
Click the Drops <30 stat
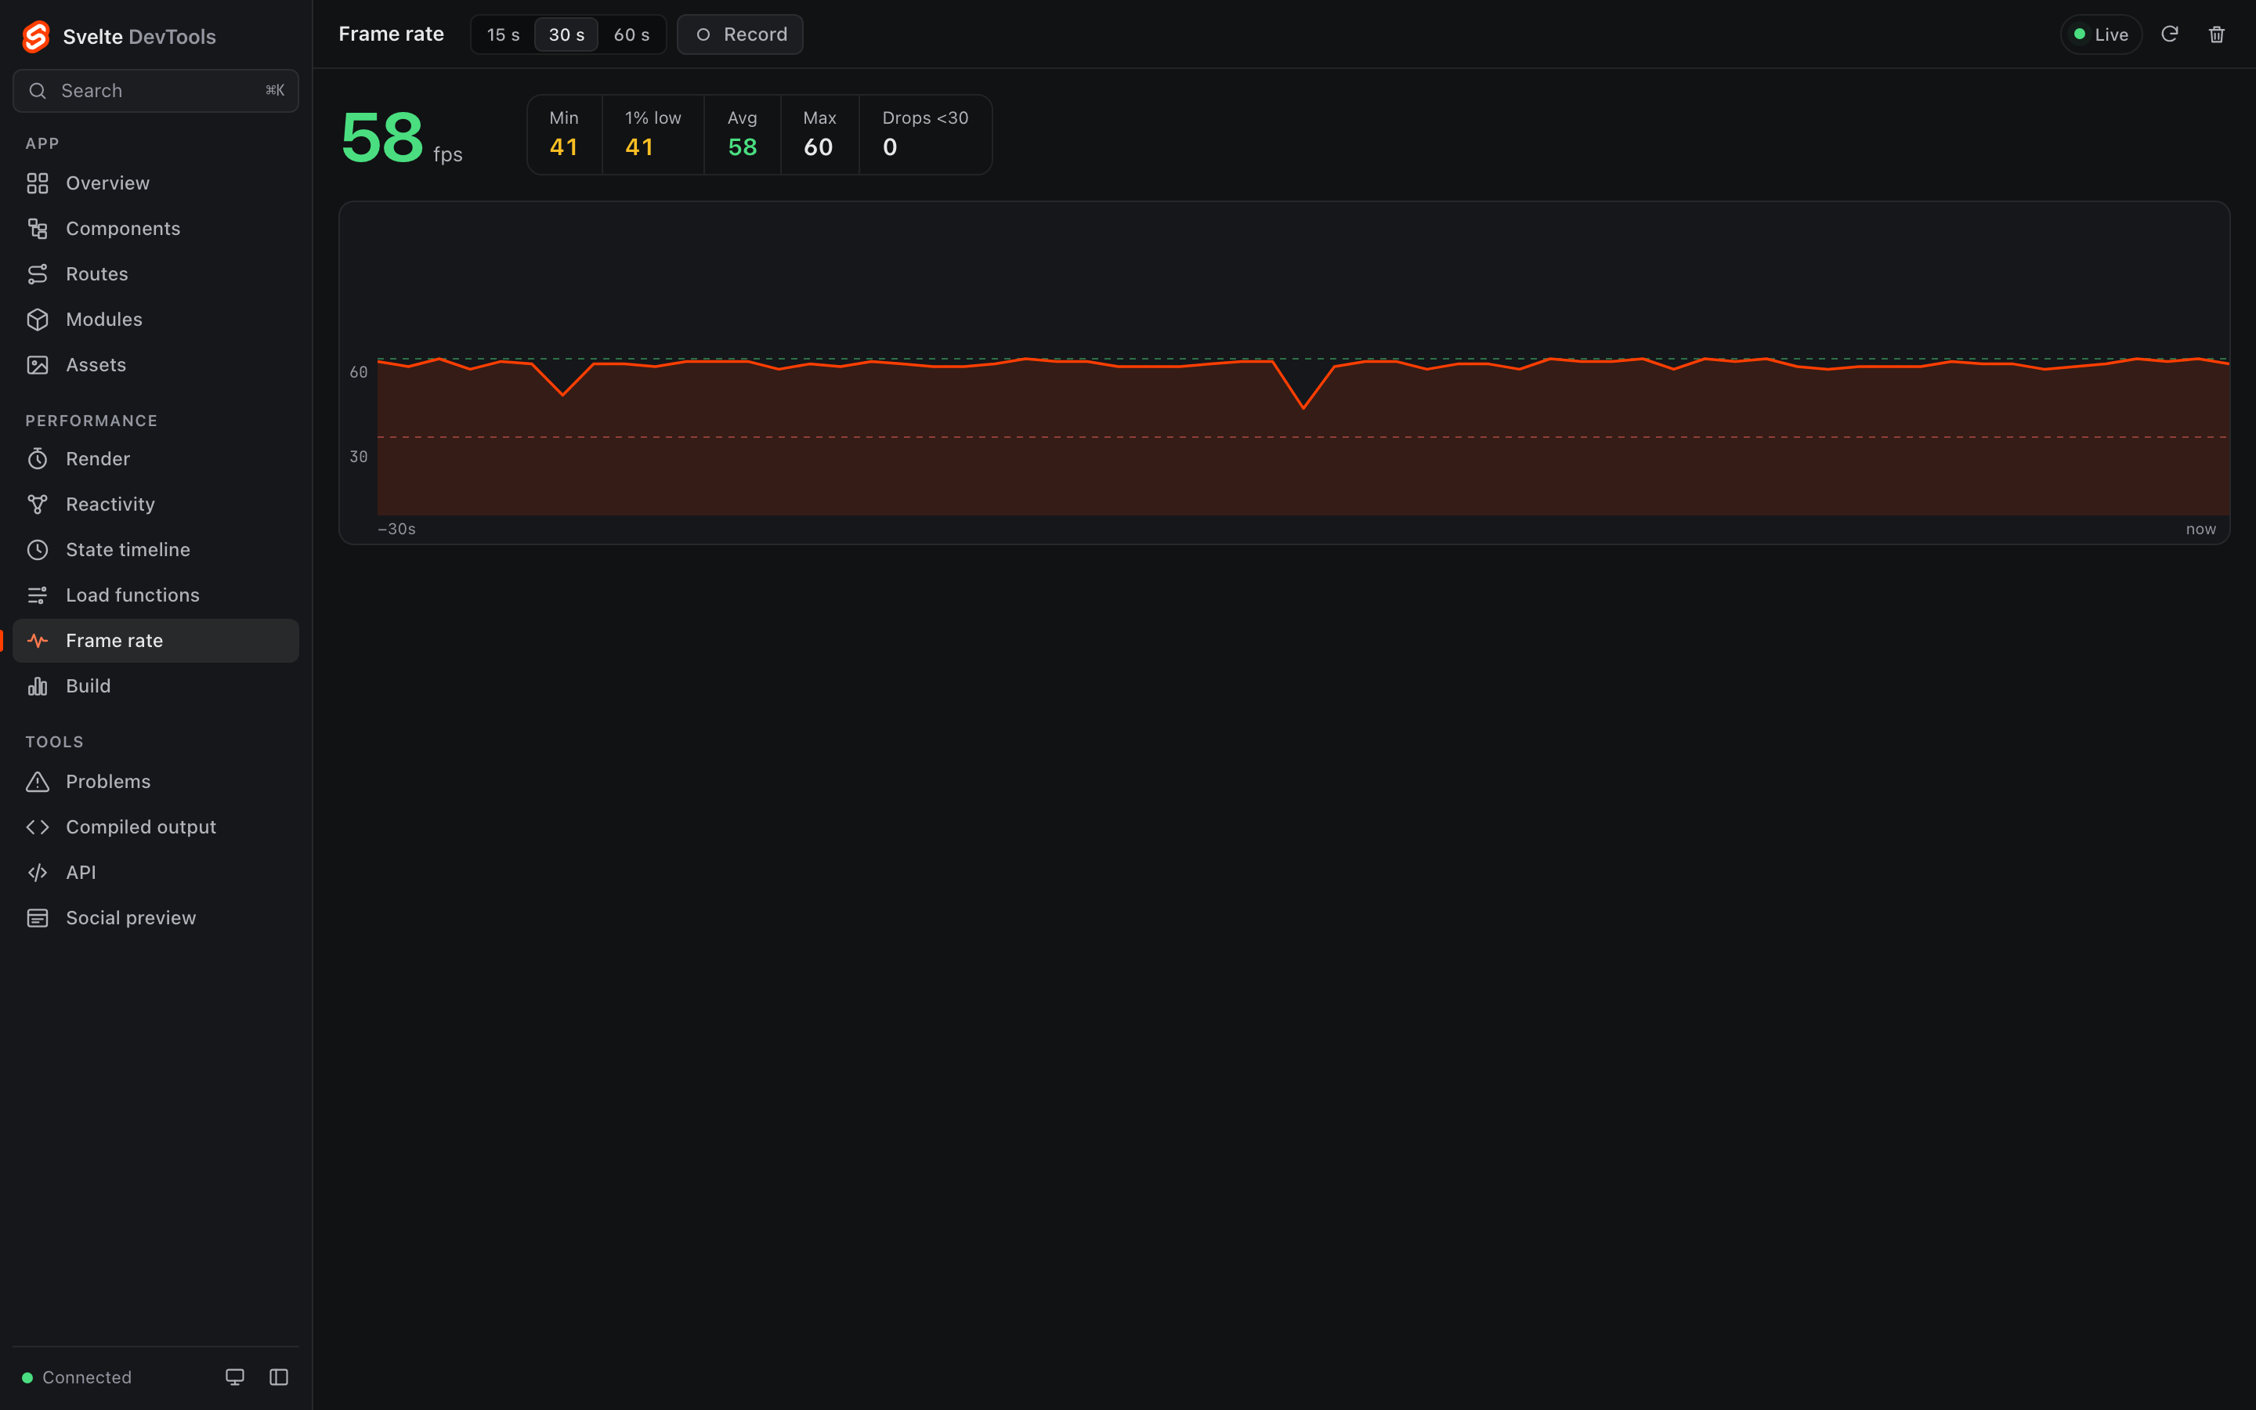pyautogui.click(x=925, y=134)
